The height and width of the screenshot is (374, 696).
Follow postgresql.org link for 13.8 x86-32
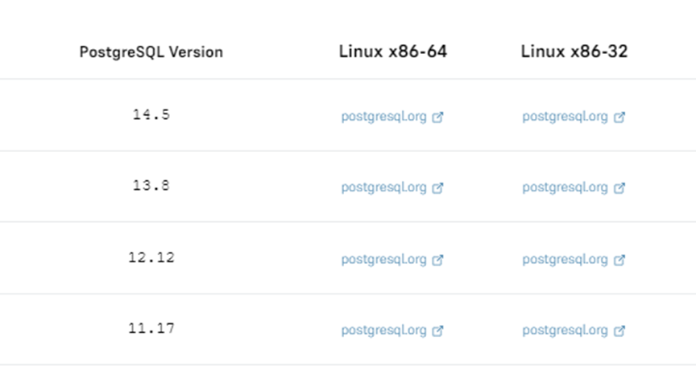[x=565, y=188]
